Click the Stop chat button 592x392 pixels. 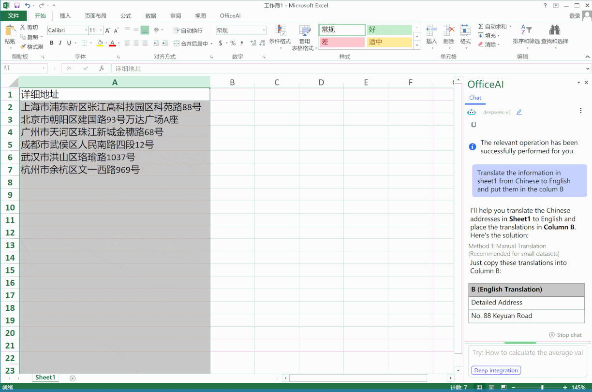pos(565,335)
